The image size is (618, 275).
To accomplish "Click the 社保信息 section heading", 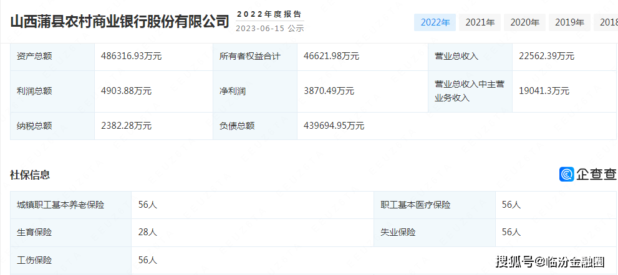I will 30,175.
